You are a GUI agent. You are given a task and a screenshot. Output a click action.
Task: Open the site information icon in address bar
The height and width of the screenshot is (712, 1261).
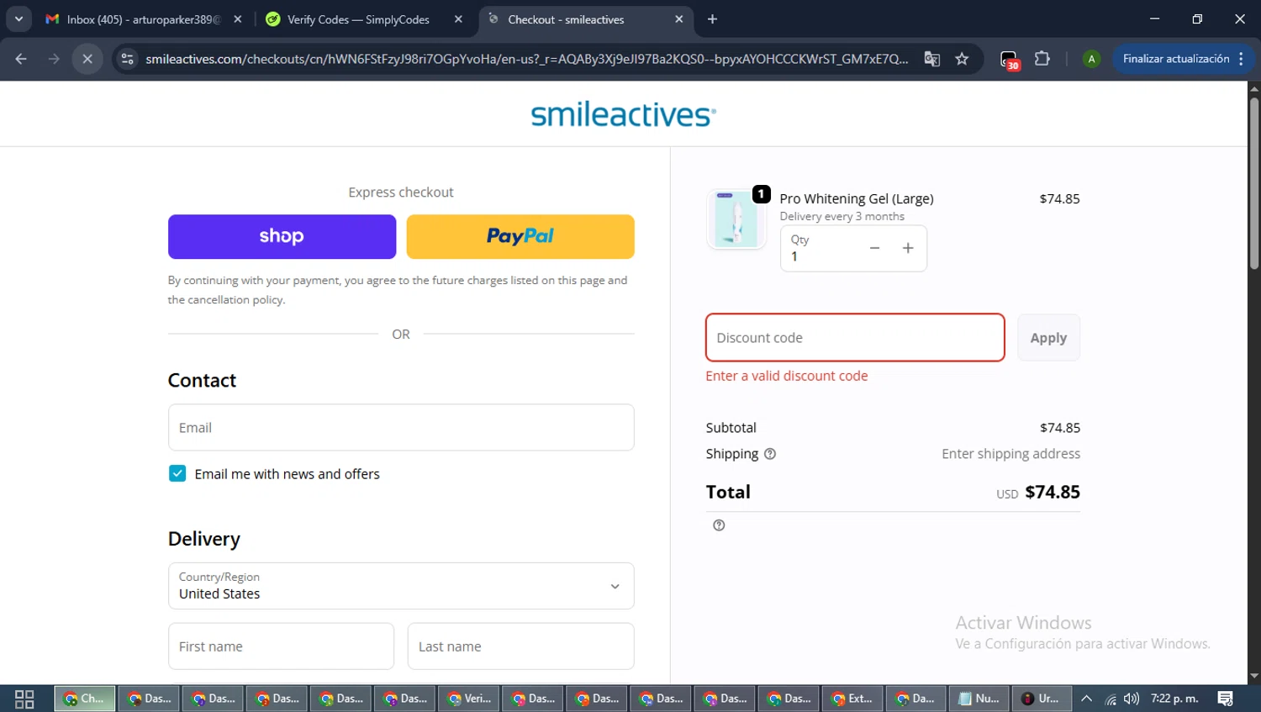pyautogui.click(x=128, y=59)
